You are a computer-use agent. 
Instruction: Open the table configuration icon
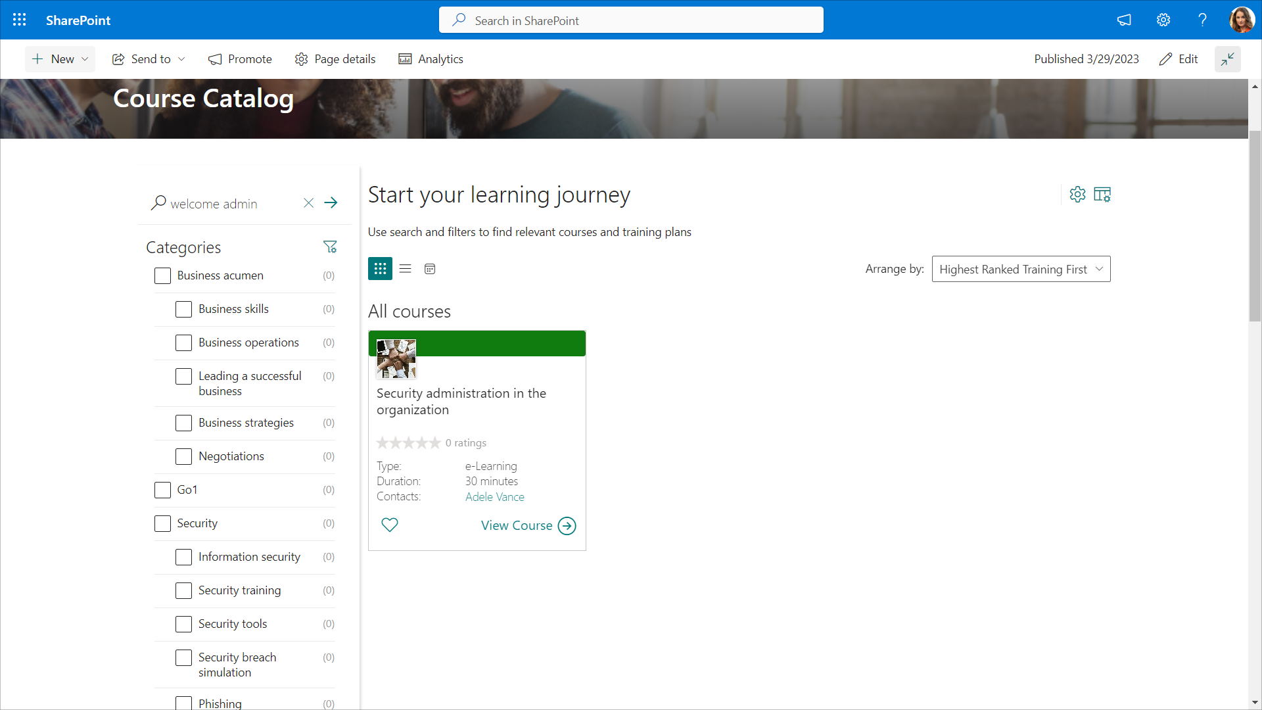[1102, 195]
